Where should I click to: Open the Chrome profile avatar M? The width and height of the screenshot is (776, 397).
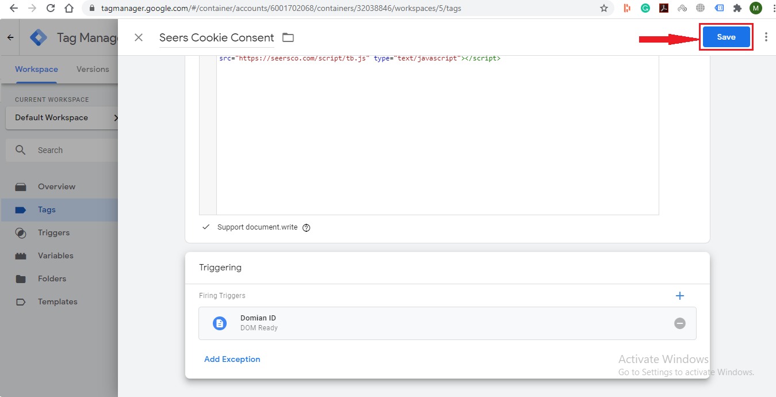pos(756,8)
